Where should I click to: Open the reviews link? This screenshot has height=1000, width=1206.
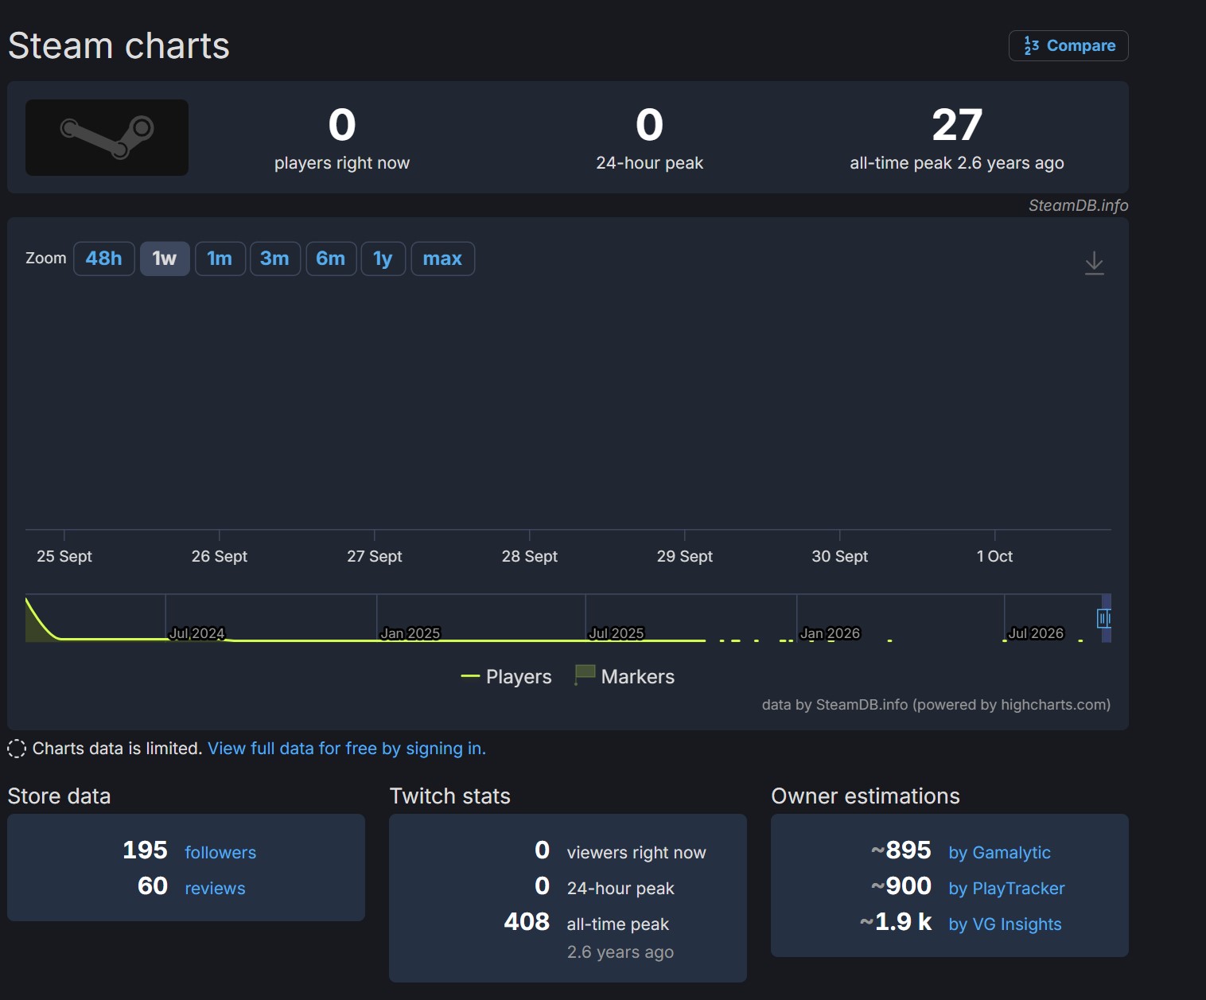coord(215,889)
